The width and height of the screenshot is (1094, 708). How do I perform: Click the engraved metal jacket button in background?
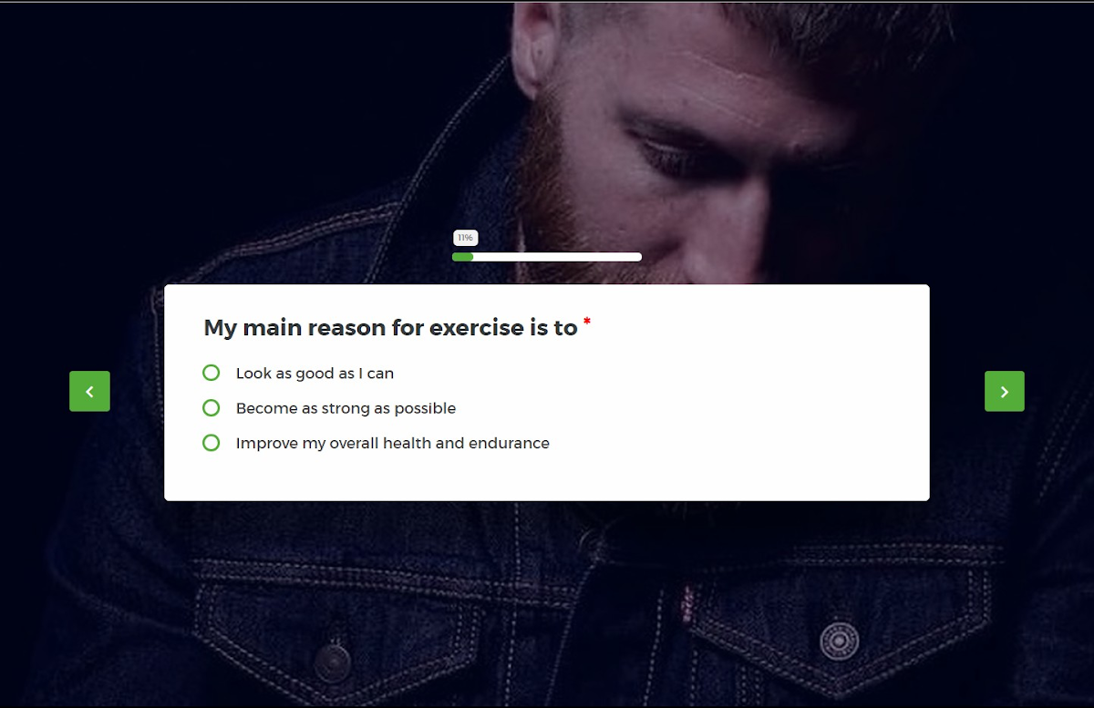839,641
